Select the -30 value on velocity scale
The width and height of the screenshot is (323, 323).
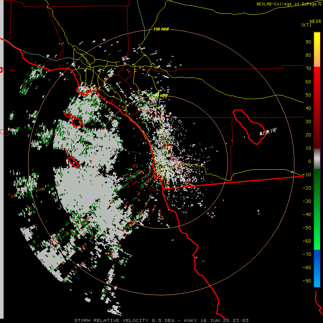[x=307, y=201]
